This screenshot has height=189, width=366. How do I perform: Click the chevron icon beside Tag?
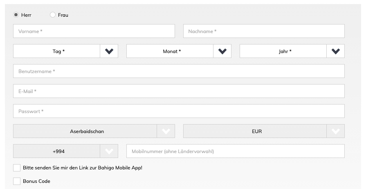tap(109, 51)
